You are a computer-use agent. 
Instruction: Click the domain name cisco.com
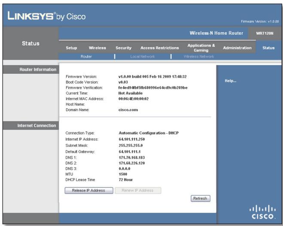128,110
